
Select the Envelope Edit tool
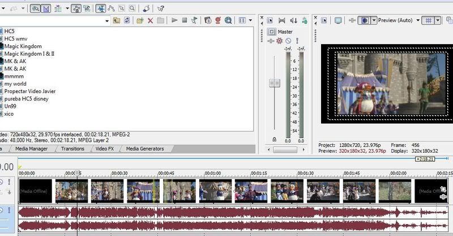click(111, 9)
